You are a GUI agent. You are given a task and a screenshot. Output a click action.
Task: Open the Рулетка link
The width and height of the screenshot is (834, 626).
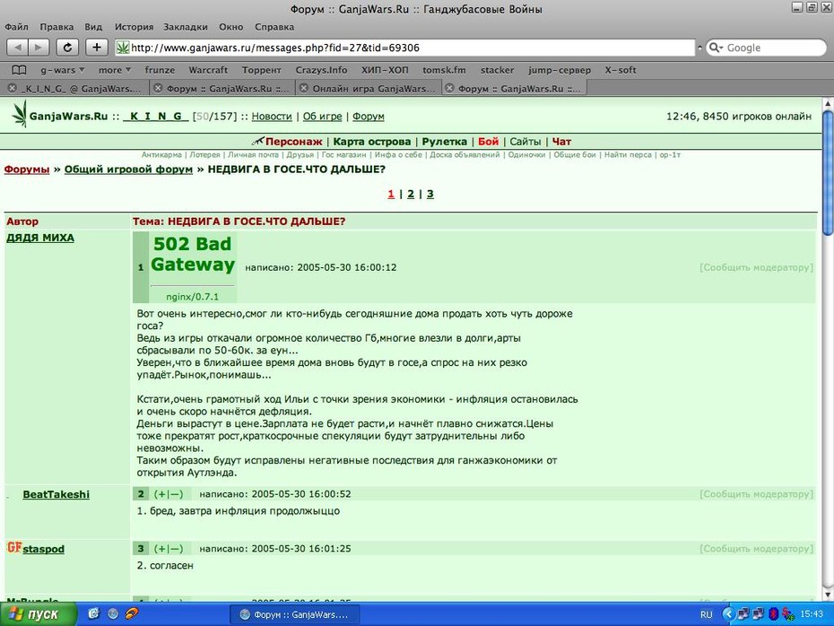click(444, 142)
